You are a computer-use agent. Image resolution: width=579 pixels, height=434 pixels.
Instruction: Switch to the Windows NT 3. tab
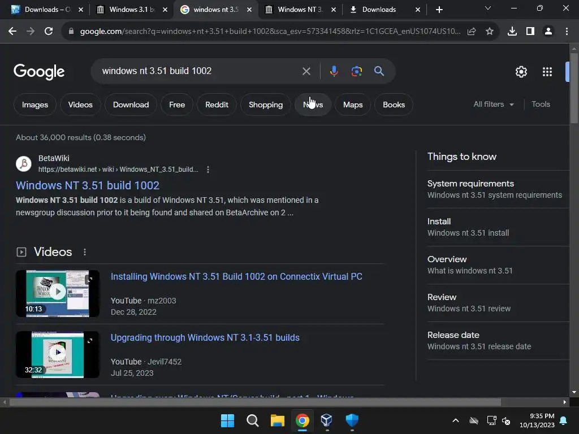click(x=300, y=10)
